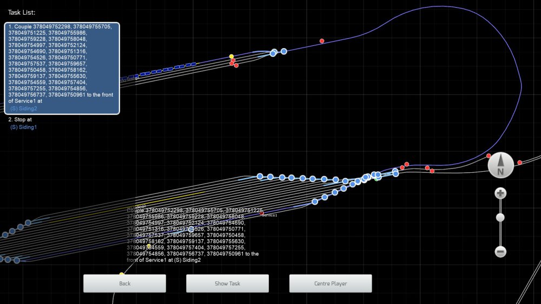Select the red Service1 train marker
The image size is (541, 304).
(262, 214)
